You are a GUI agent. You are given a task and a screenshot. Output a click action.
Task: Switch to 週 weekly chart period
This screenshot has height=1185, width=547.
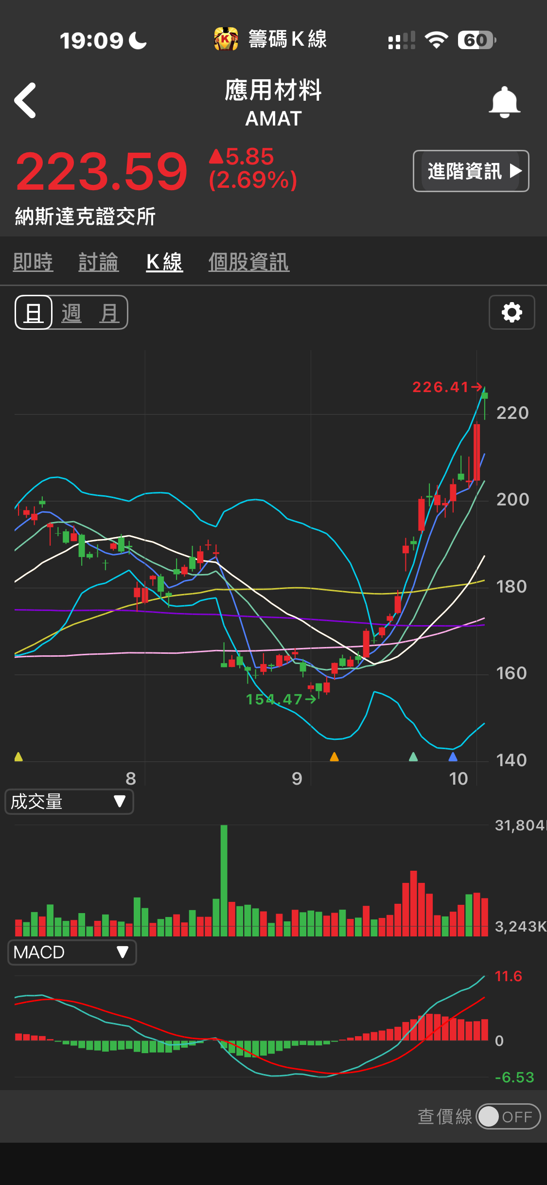(71, 312)
